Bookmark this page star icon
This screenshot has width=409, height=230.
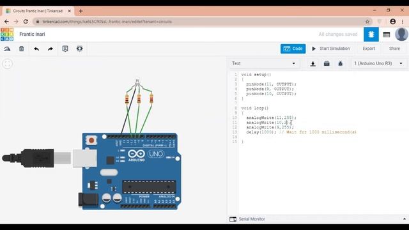coord(367,22)
